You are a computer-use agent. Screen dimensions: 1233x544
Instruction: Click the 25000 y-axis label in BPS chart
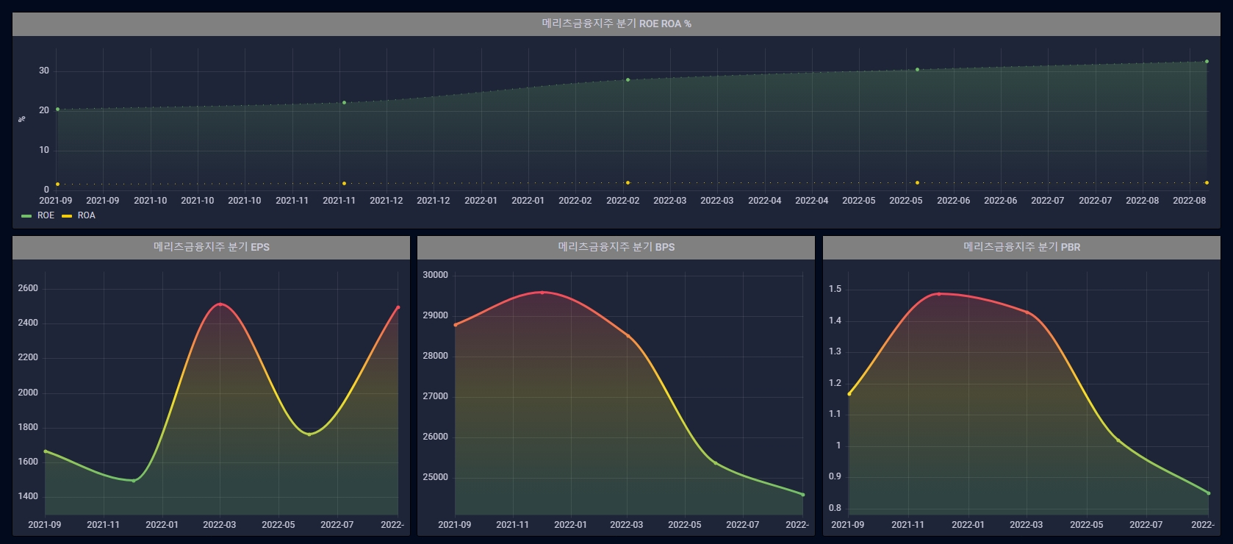tap(435, 477)
